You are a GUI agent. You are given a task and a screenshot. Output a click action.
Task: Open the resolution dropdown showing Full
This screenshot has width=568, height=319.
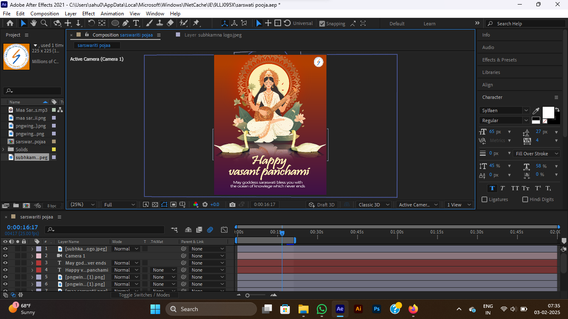click(x=119, y=205)
